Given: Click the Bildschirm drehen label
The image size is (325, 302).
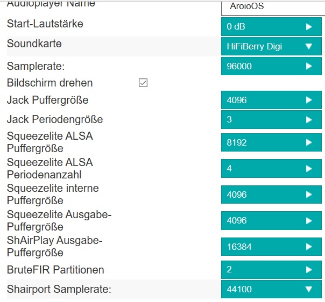Looking at the screenshot, I should click(x=50, y=83).
